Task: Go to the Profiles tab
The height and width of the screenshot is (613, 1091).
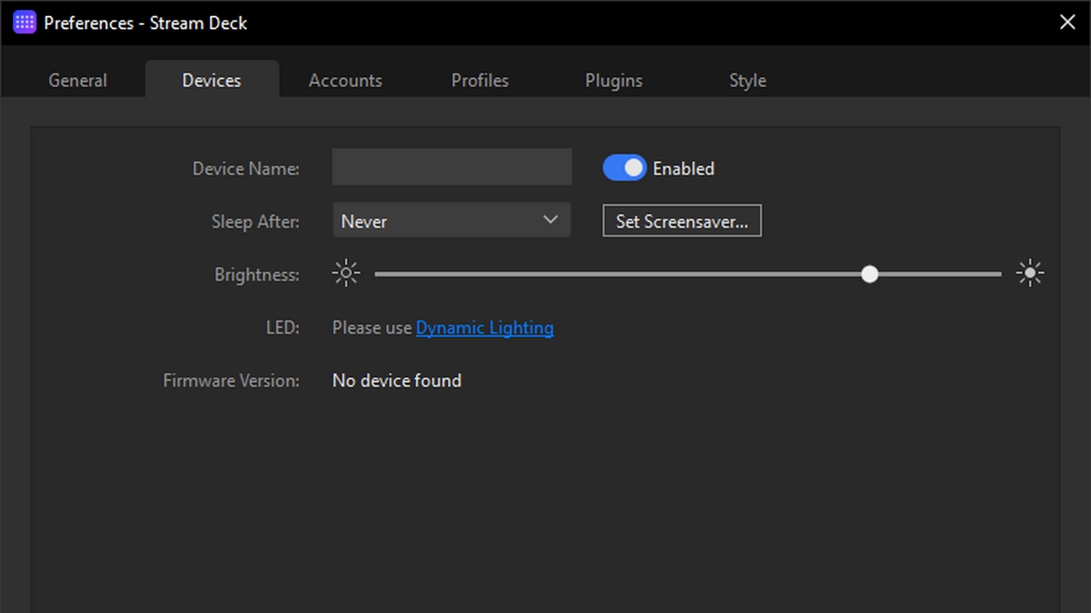Action: point(479,80)
